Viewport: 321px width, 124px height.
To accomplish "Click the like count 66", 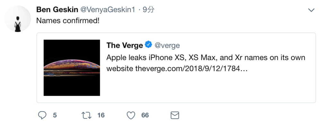I will 145,115.
